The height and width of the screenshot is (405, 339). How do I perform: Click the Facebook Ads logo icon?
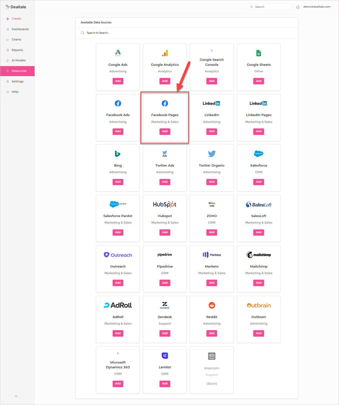point(118,103)
